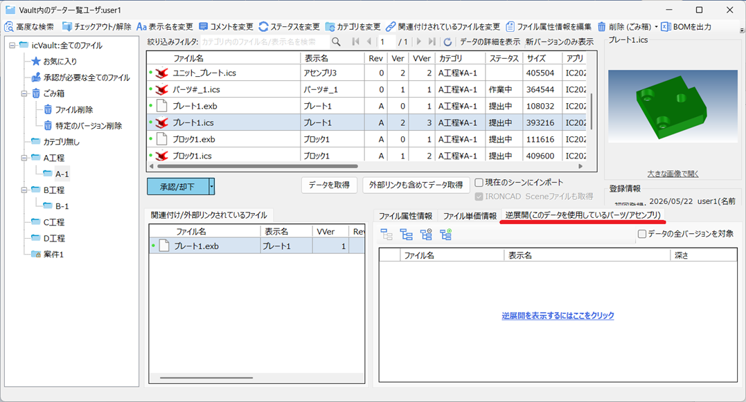Open the 高度な検索 advanced search tool
The image size is (746, 402).
click(x=29, y=26)
